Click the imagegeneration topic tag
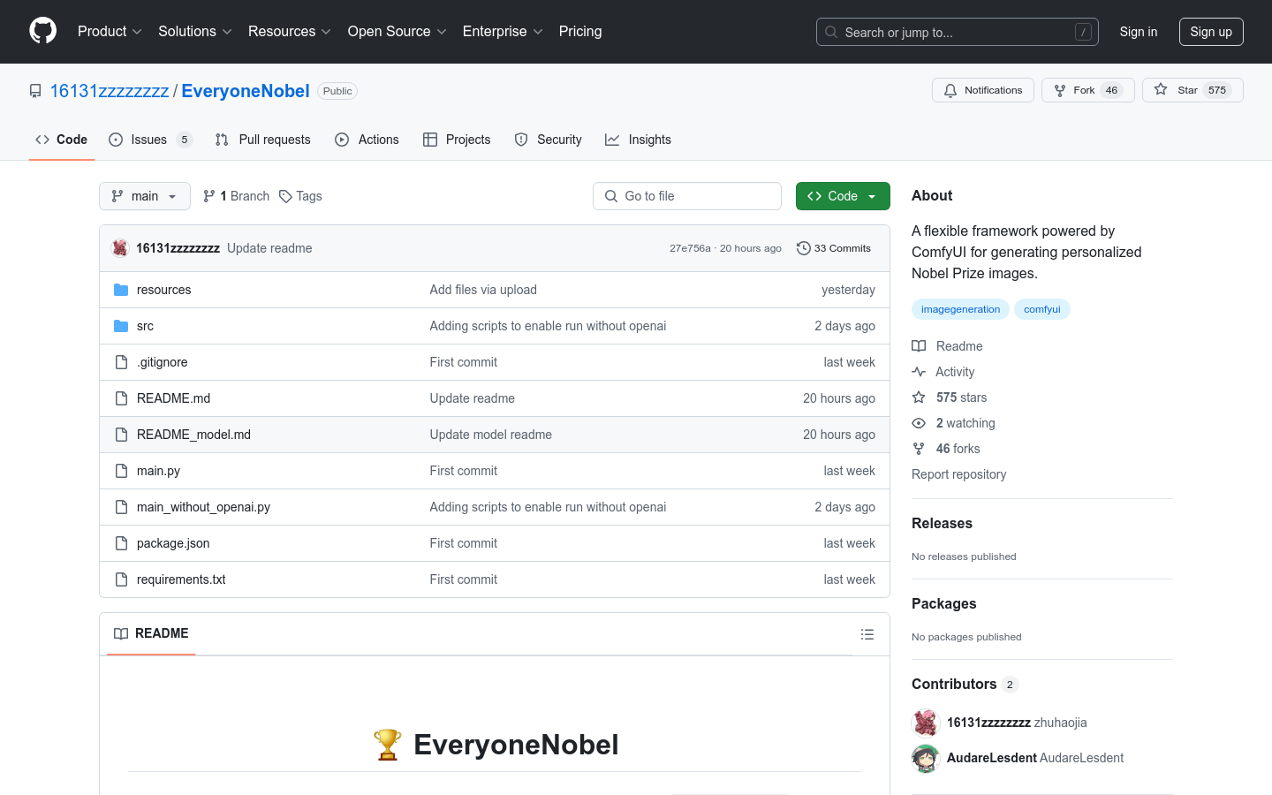 point(960,309)
